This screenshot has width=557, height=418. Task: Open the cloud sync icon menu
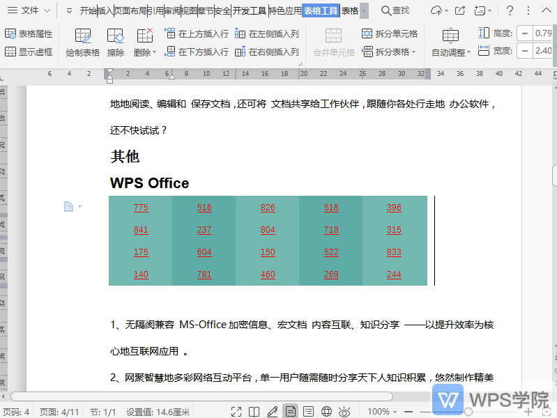(439, 10)
